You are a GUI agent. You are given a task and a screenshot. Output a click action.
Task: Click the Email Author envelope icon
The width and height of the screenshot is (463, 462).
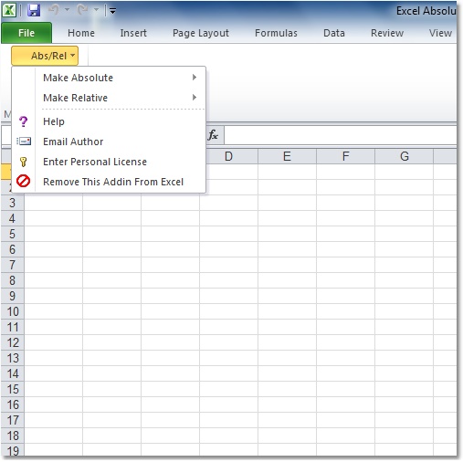(24, 142)
